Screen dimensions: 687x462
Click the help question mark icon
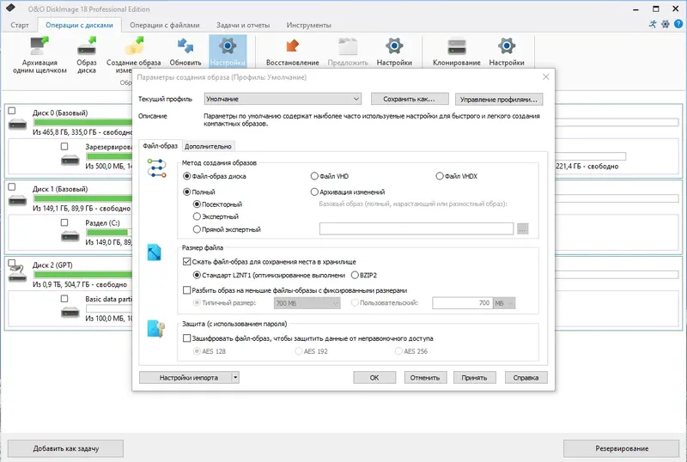(x=678, y=24)
